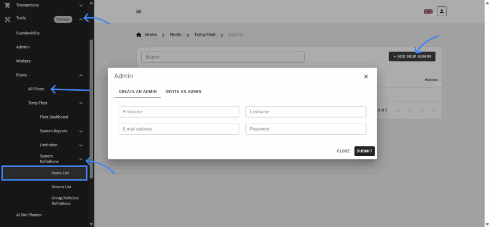
Task: Click the hamburger menu icon
Action: [139, 11]
